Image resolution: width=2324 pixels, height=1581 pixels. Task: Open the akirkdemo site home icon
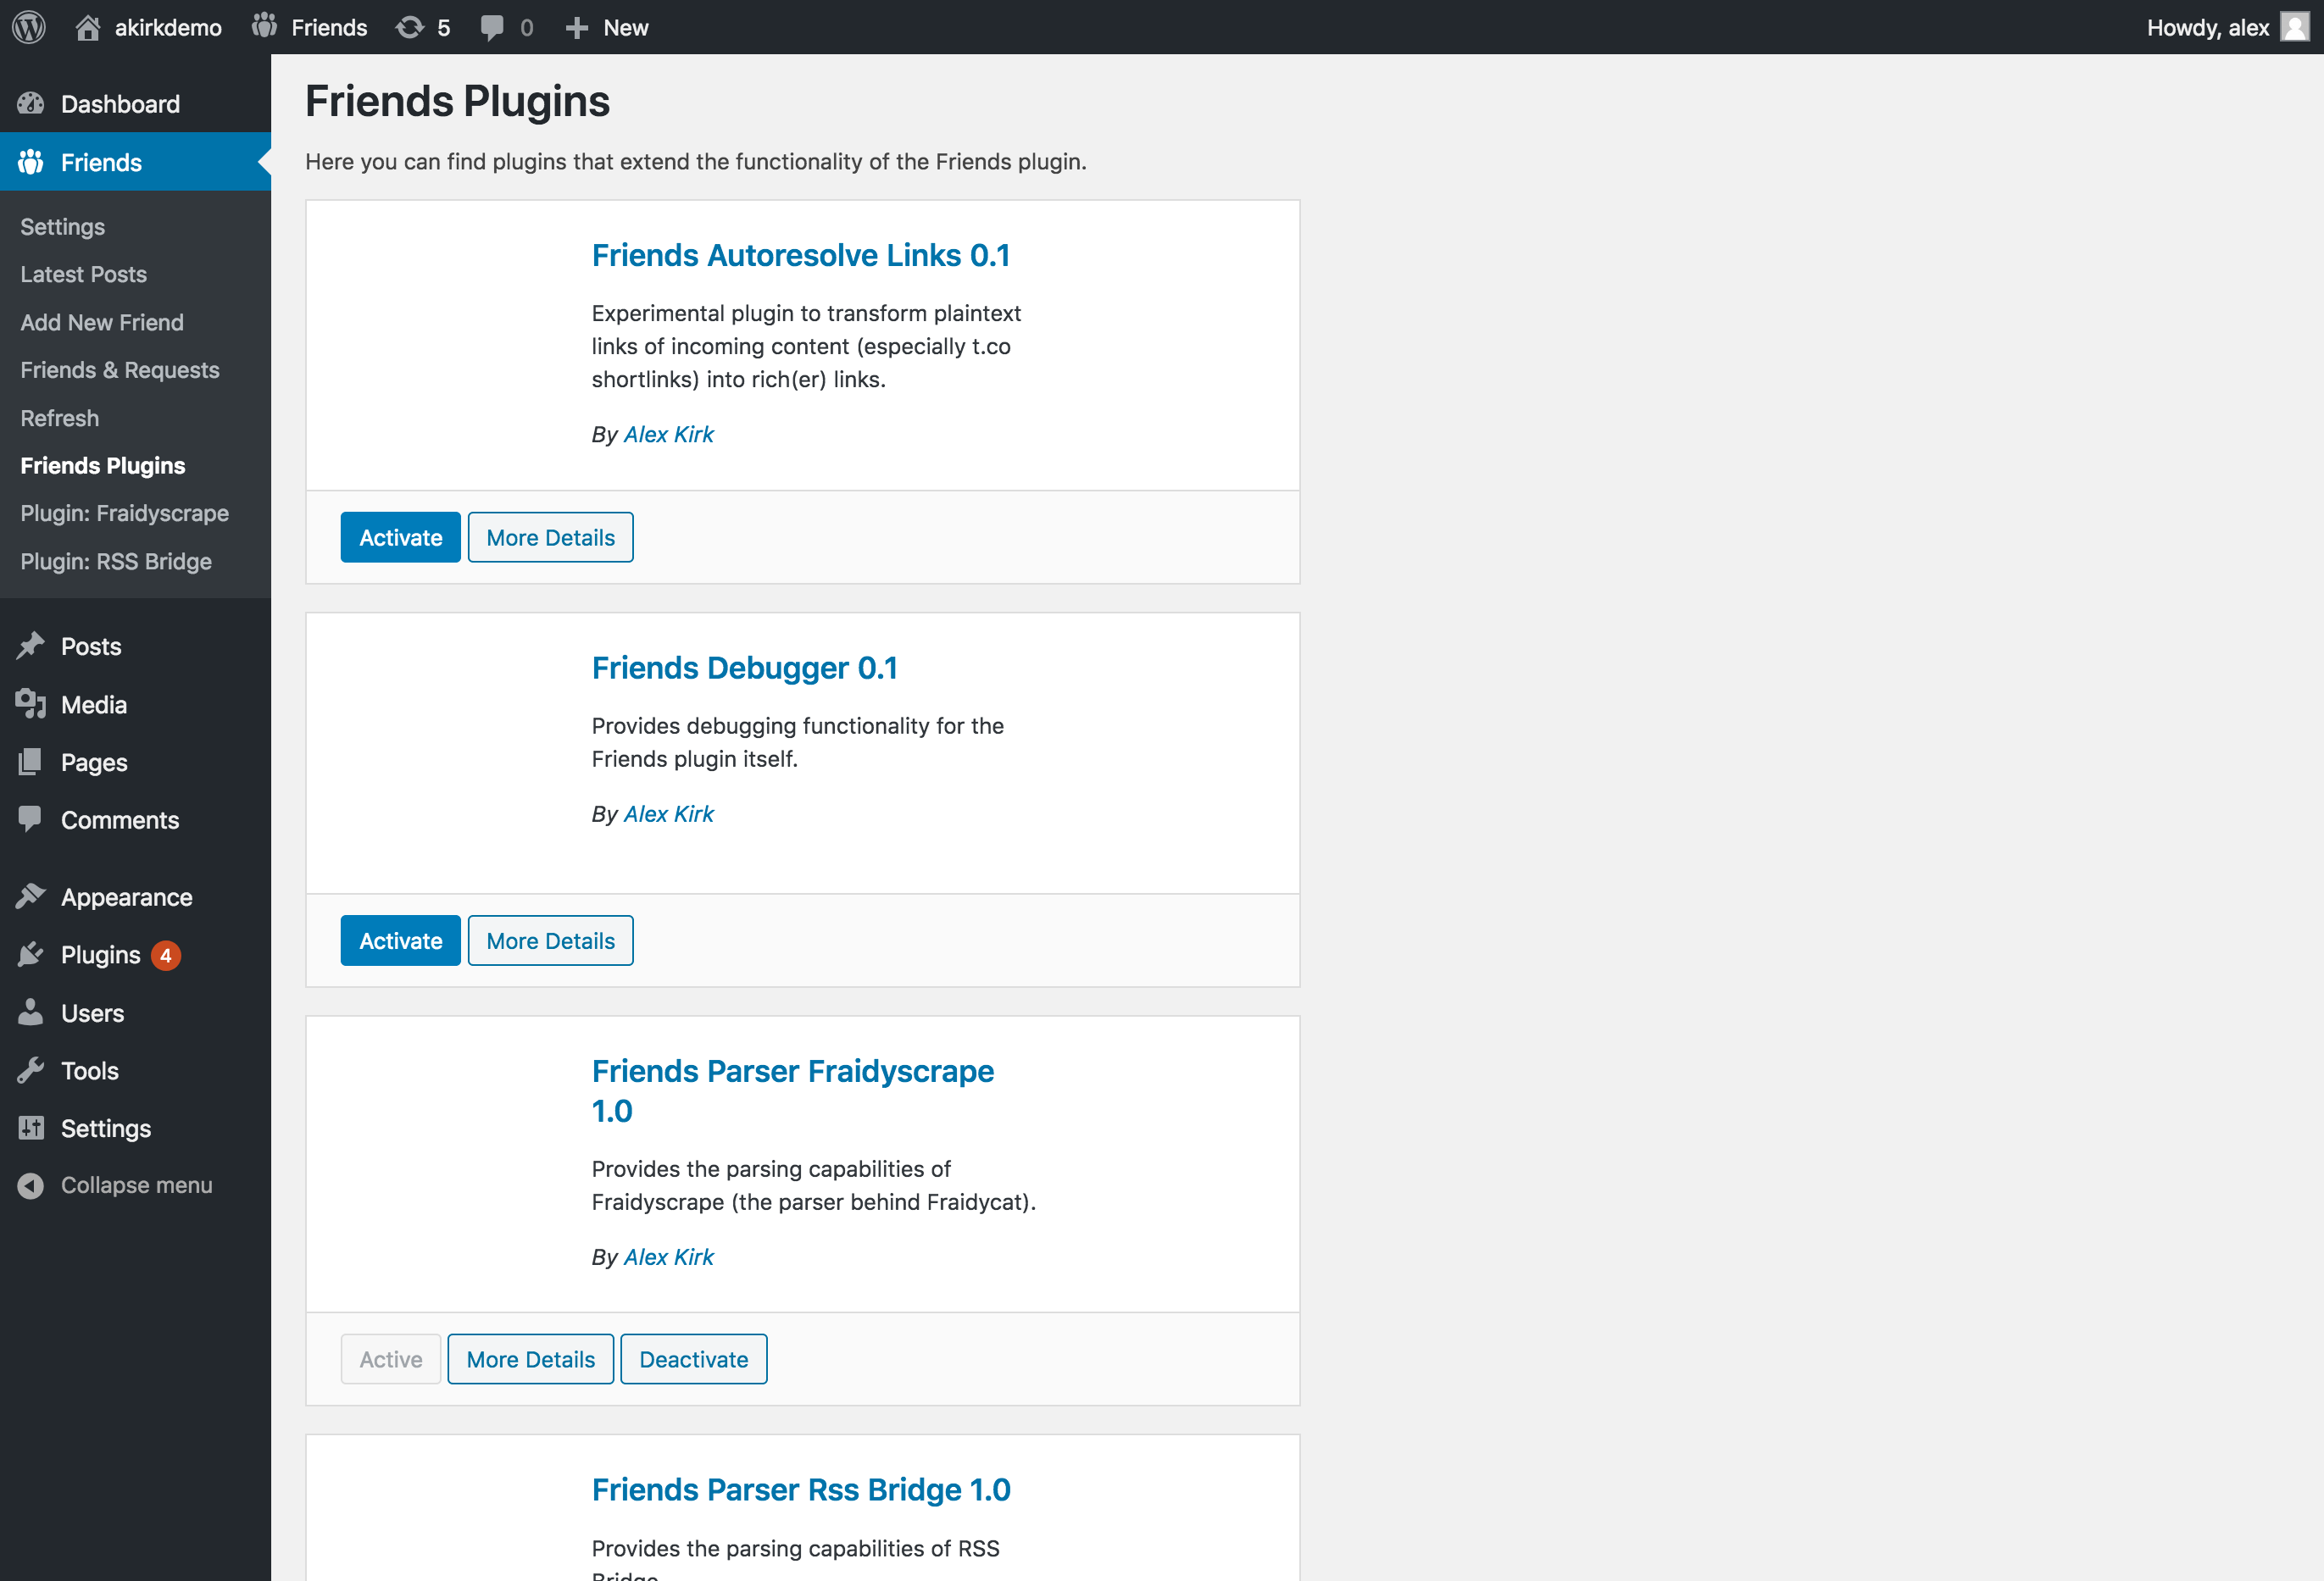[x=88, y=27]
